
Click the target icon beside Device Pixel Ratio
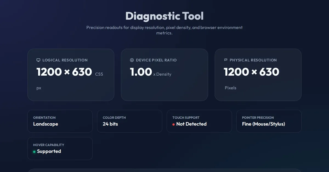[132, 60]
